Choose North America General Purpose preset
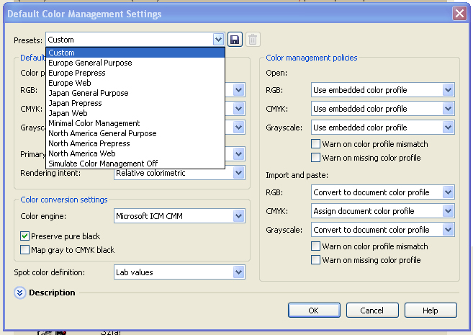Screen dimensions: 473x335 coord(102,133)
